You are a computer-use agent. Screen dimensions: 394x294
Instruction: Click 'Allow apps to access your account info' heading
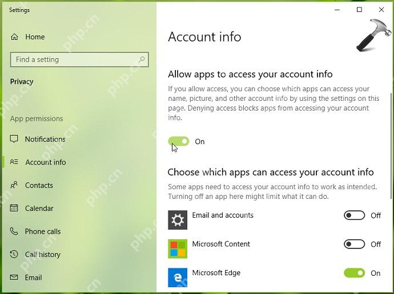250,74
